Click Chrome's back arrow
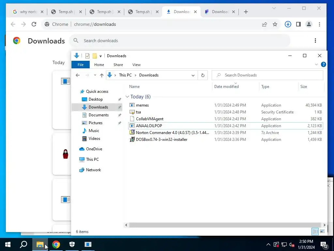Viewport: 334px width, 251px height. (x=13, y=24)
